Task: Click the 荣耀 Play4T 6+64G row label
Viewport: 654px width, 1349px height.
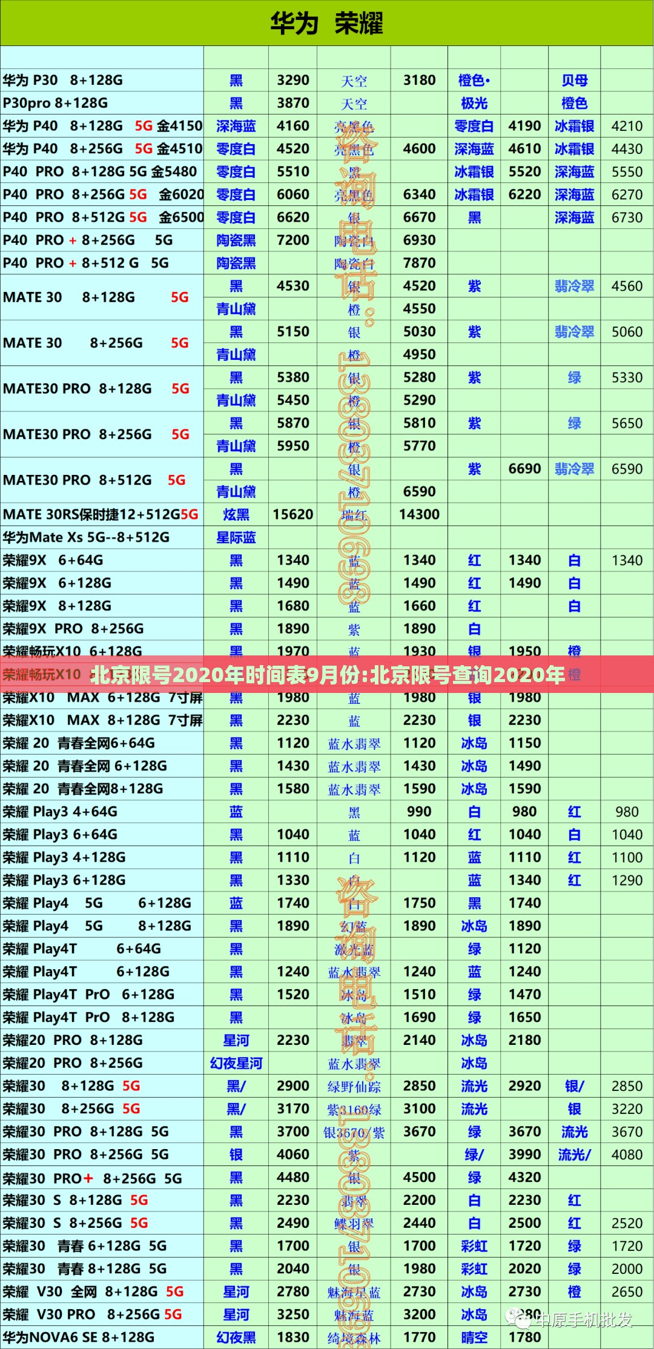Action: click(82, 949)
